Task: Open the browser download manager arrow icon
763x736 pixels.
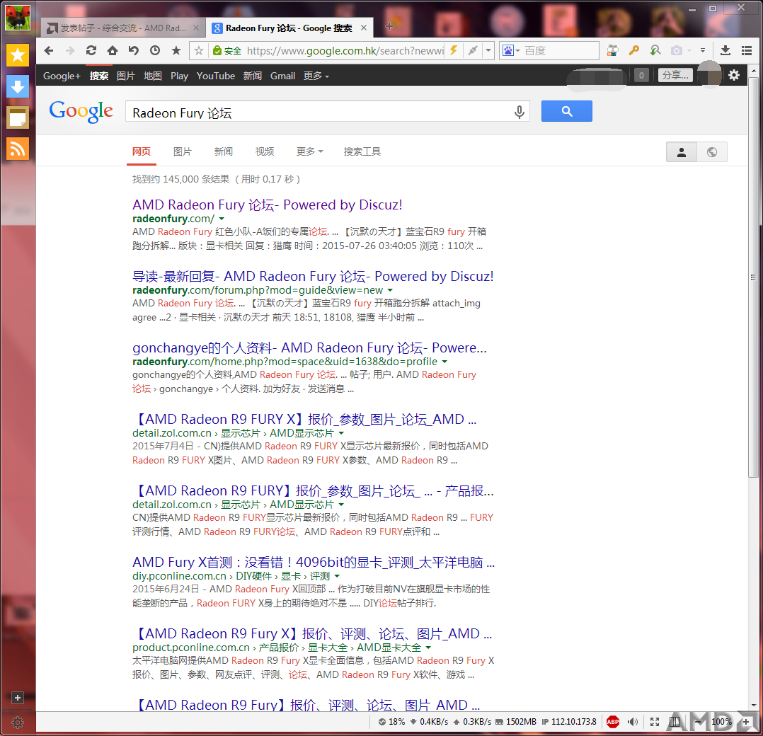Action: click(x=725, y=50)
